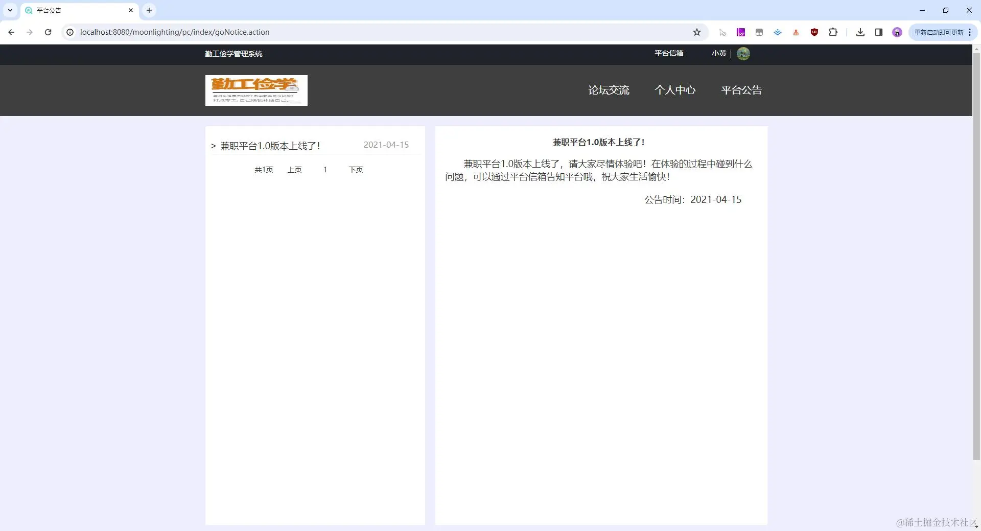Open a new browser tab
Screen dimensions: 981x531
click(x=149, y=10)
